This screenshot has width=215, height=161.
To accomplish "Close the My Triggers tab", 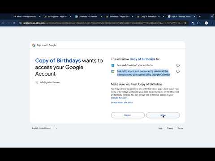I will coord(71,17).
